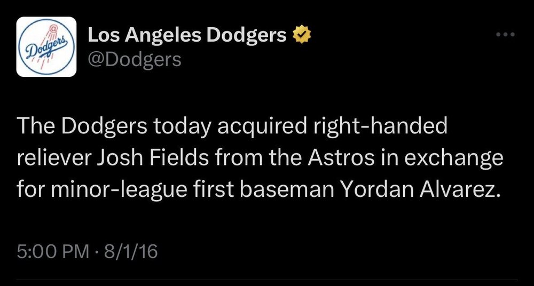Click the divider line below the timestamp

[267, 280]
